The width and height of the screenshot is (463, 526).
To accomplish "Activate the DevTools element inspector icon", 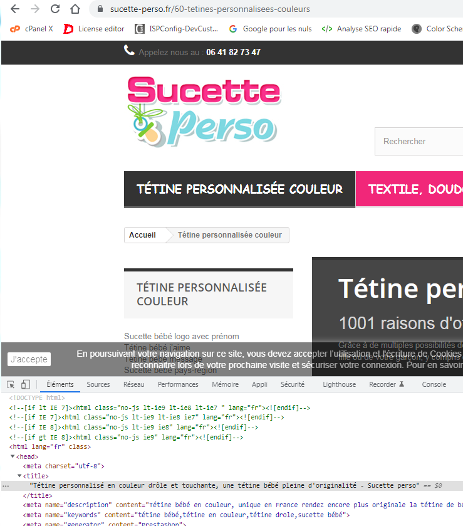I will pos(11,384).
